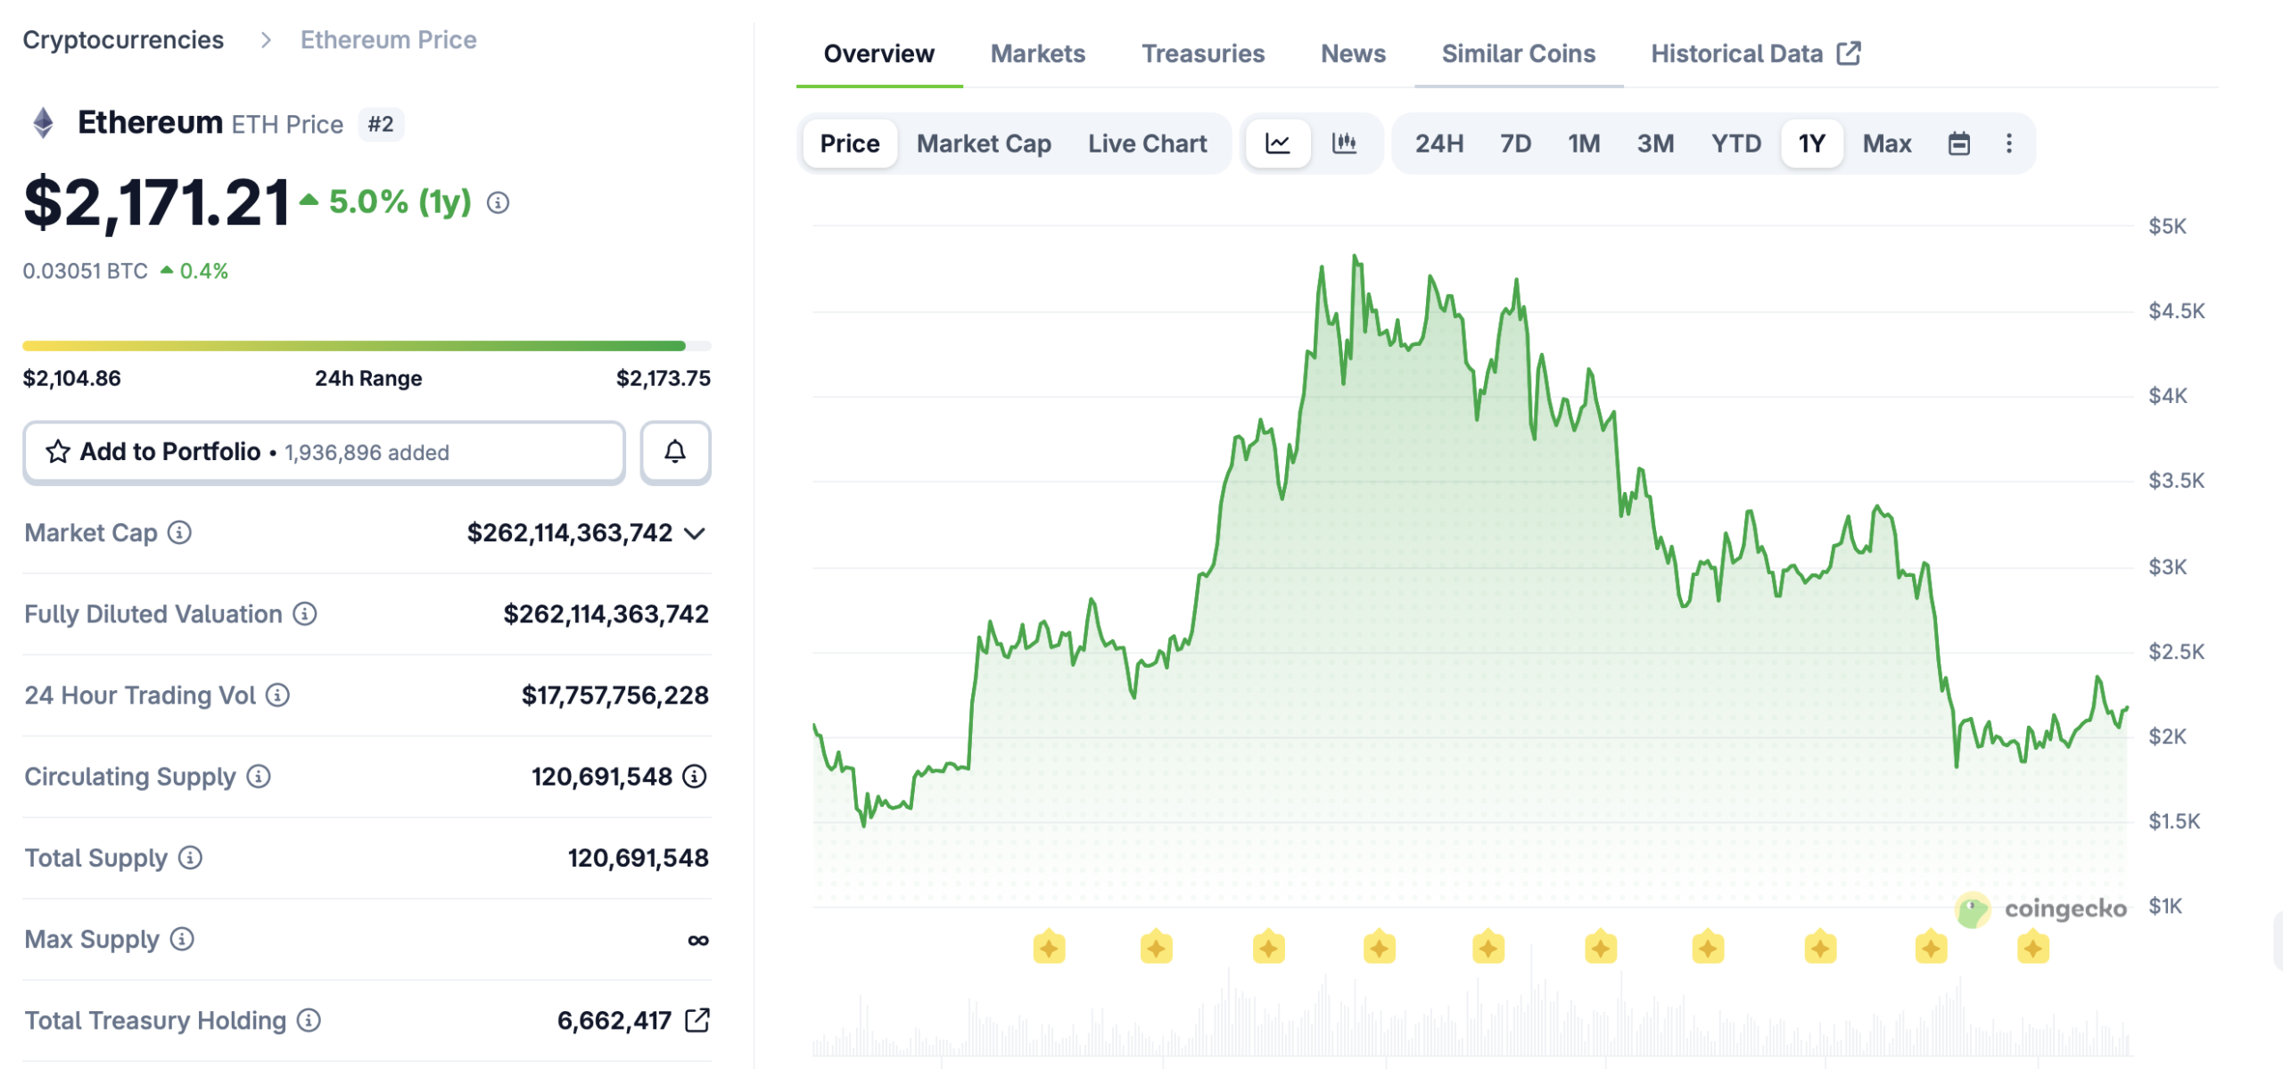This screenshot has height=1069, width=2283.
Task: Select the 7D time range
Action: [x=1513, y=143]
